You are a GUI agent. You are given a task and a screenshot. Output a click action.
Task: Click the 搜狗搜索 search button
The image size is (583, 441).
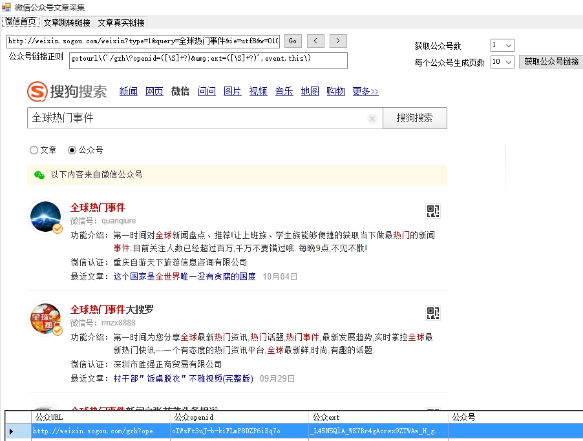(x=414, y=118)
